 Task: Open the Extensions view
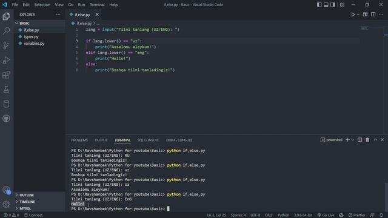coord(6,74)
